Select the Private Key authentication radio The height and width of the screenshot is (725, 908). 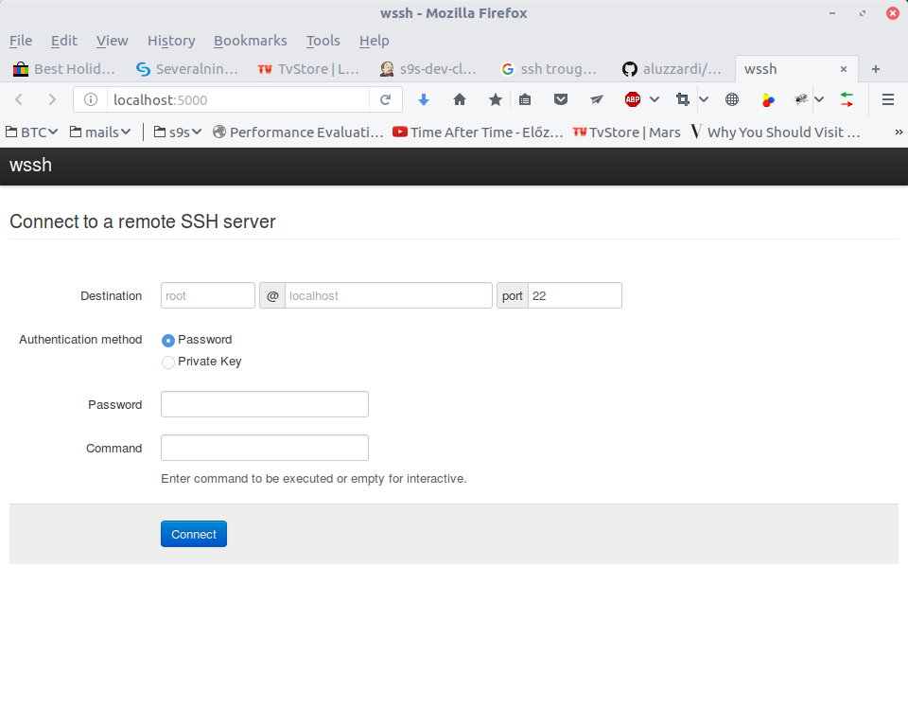[x=168, y=362]
